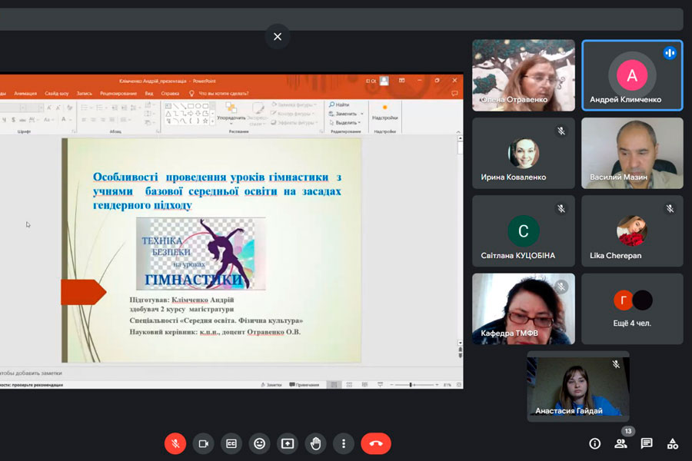692x461 pixels.
Task: Unmute the microphone in the call bar
Action: (x=175, y=443)
